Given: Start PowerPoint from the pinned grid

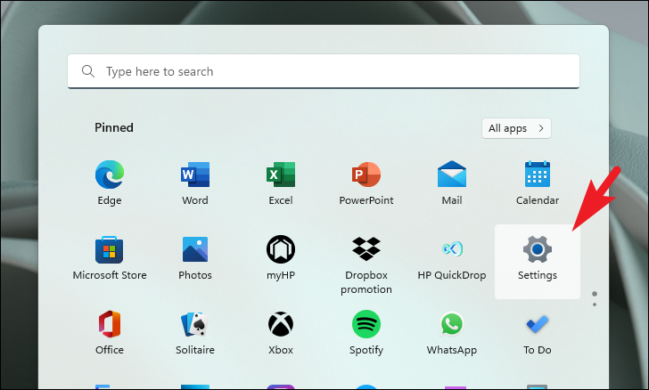Looking at the screenshot, I should pyautogui.click(x=366, y=175).
